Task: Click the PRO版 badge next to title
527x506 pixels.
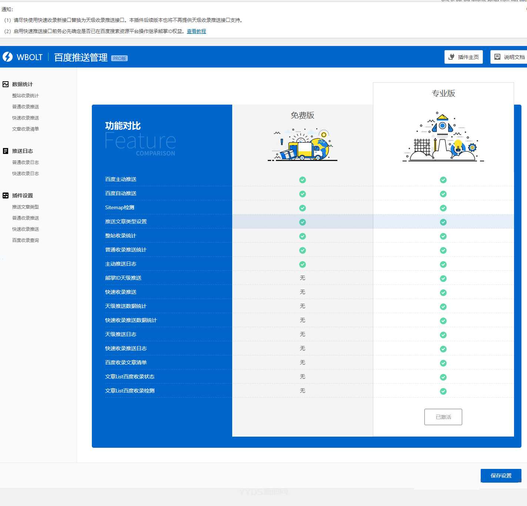Action: coord(119,58)
